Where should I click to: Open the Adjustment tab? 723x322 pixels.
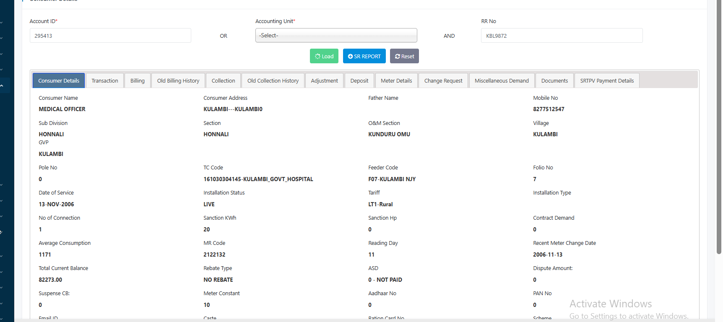click(324, 81)
